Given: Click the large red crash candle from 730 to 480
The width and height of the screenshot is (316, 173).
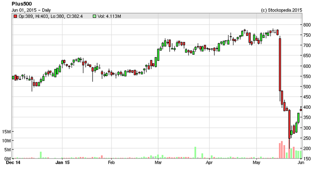Looking at the screenshot, I should coord(280,65).
